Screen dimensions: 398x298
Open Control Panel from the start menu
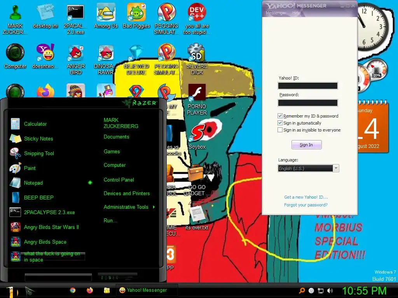(x=119, y=180)
